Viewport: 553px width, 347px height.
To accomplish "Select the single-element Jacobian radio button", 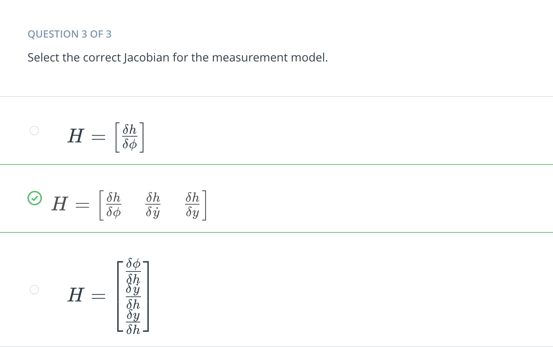I will pos(34,130).
